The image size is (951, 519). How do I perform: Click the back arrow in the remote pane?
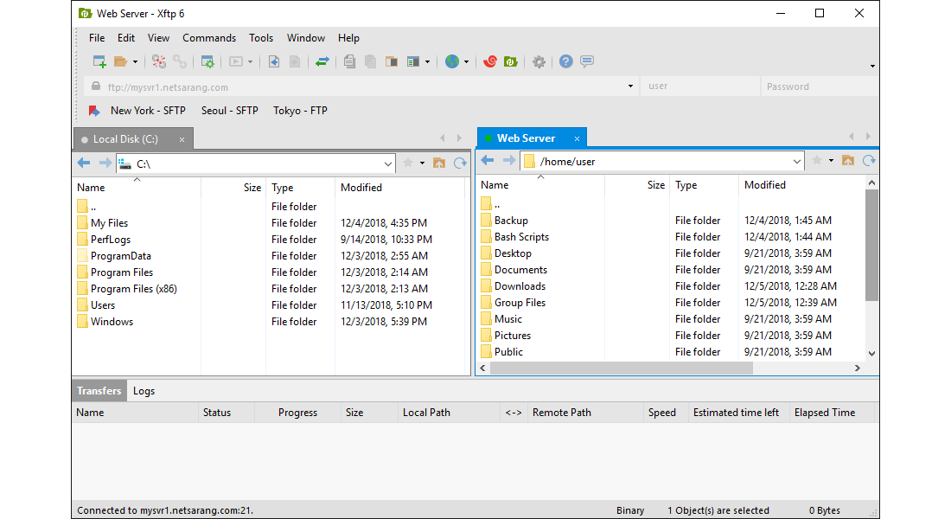click(487, 160)
